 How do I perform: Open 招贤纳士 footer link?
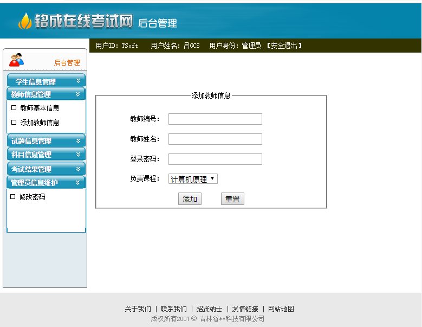pyautogui.click(x=209, y=309)
